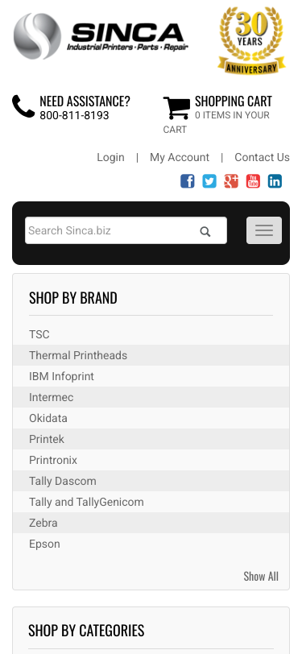Viewport: 302px width, 654px height.
Task: Open the 30 Years Anniversary badge
Action: [x=251, y=40]
